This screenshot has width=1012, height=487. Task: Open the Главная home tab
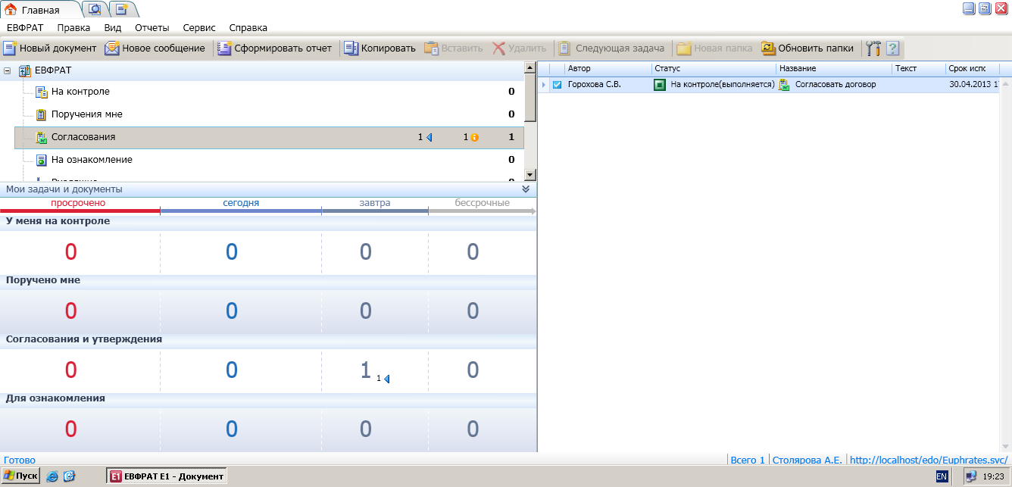pos(39,10)
